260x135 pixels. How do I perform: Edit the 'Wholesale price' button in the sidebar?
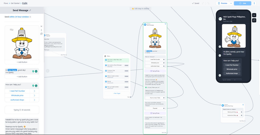[x=17, y=96]
